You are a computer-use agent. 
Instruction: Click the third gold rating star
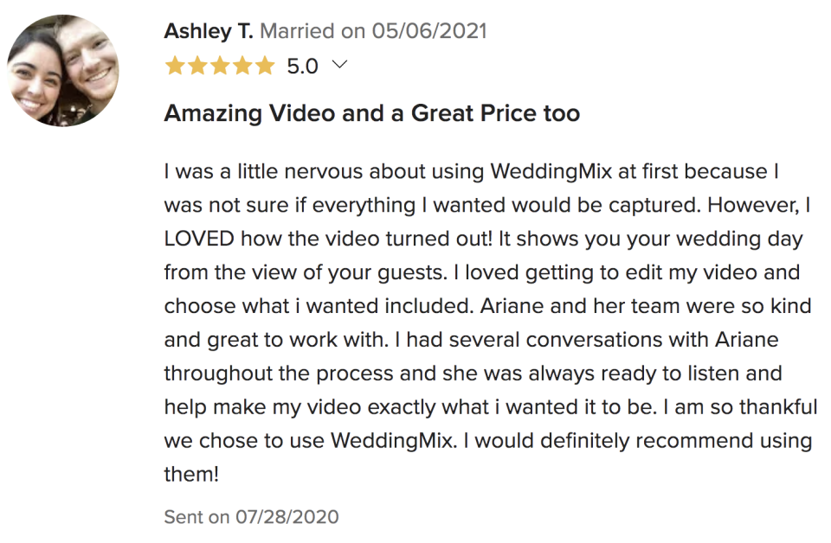(x=221, y=66)
